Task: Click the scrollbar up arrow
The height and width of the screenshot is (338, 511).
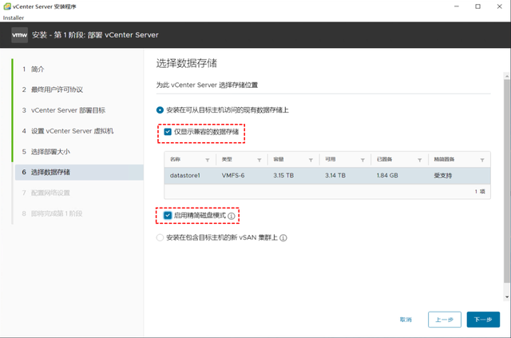Action: tap(507, 77)
